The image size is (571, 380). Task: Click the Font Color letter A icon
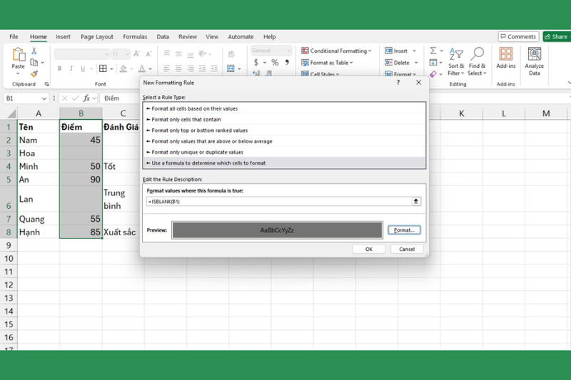point(141,68)
